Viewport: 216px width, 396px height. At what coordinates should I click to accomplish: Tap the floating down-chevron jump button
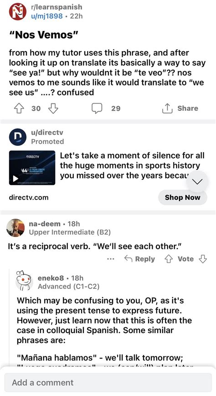[x=198, y=181]
